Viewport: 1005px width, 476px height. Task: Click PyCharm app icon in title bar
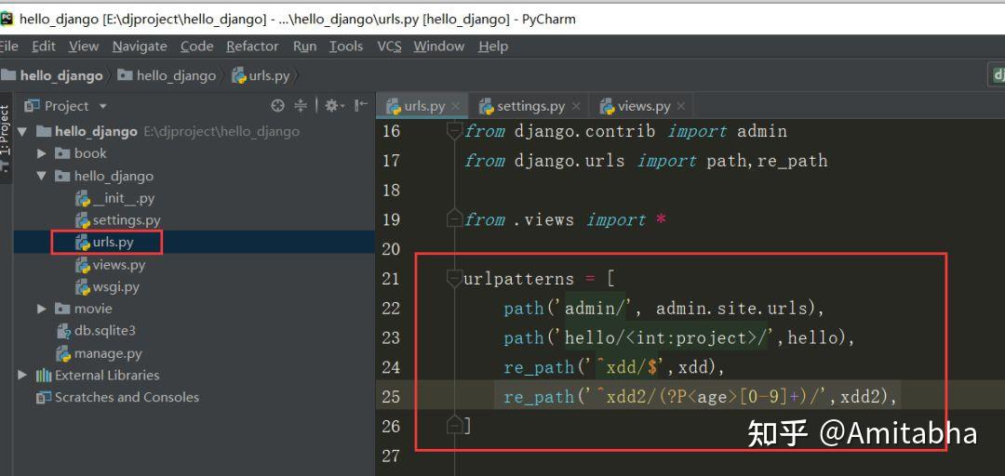pos(7,19)
